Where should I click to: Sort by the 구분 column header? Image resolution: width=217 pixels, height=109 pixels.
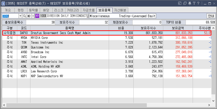[x=10, y=28]
